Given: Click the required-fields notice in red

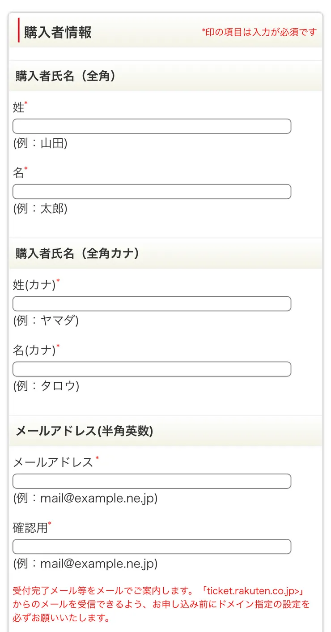Looking at the screenshot, I should (259, 32).
